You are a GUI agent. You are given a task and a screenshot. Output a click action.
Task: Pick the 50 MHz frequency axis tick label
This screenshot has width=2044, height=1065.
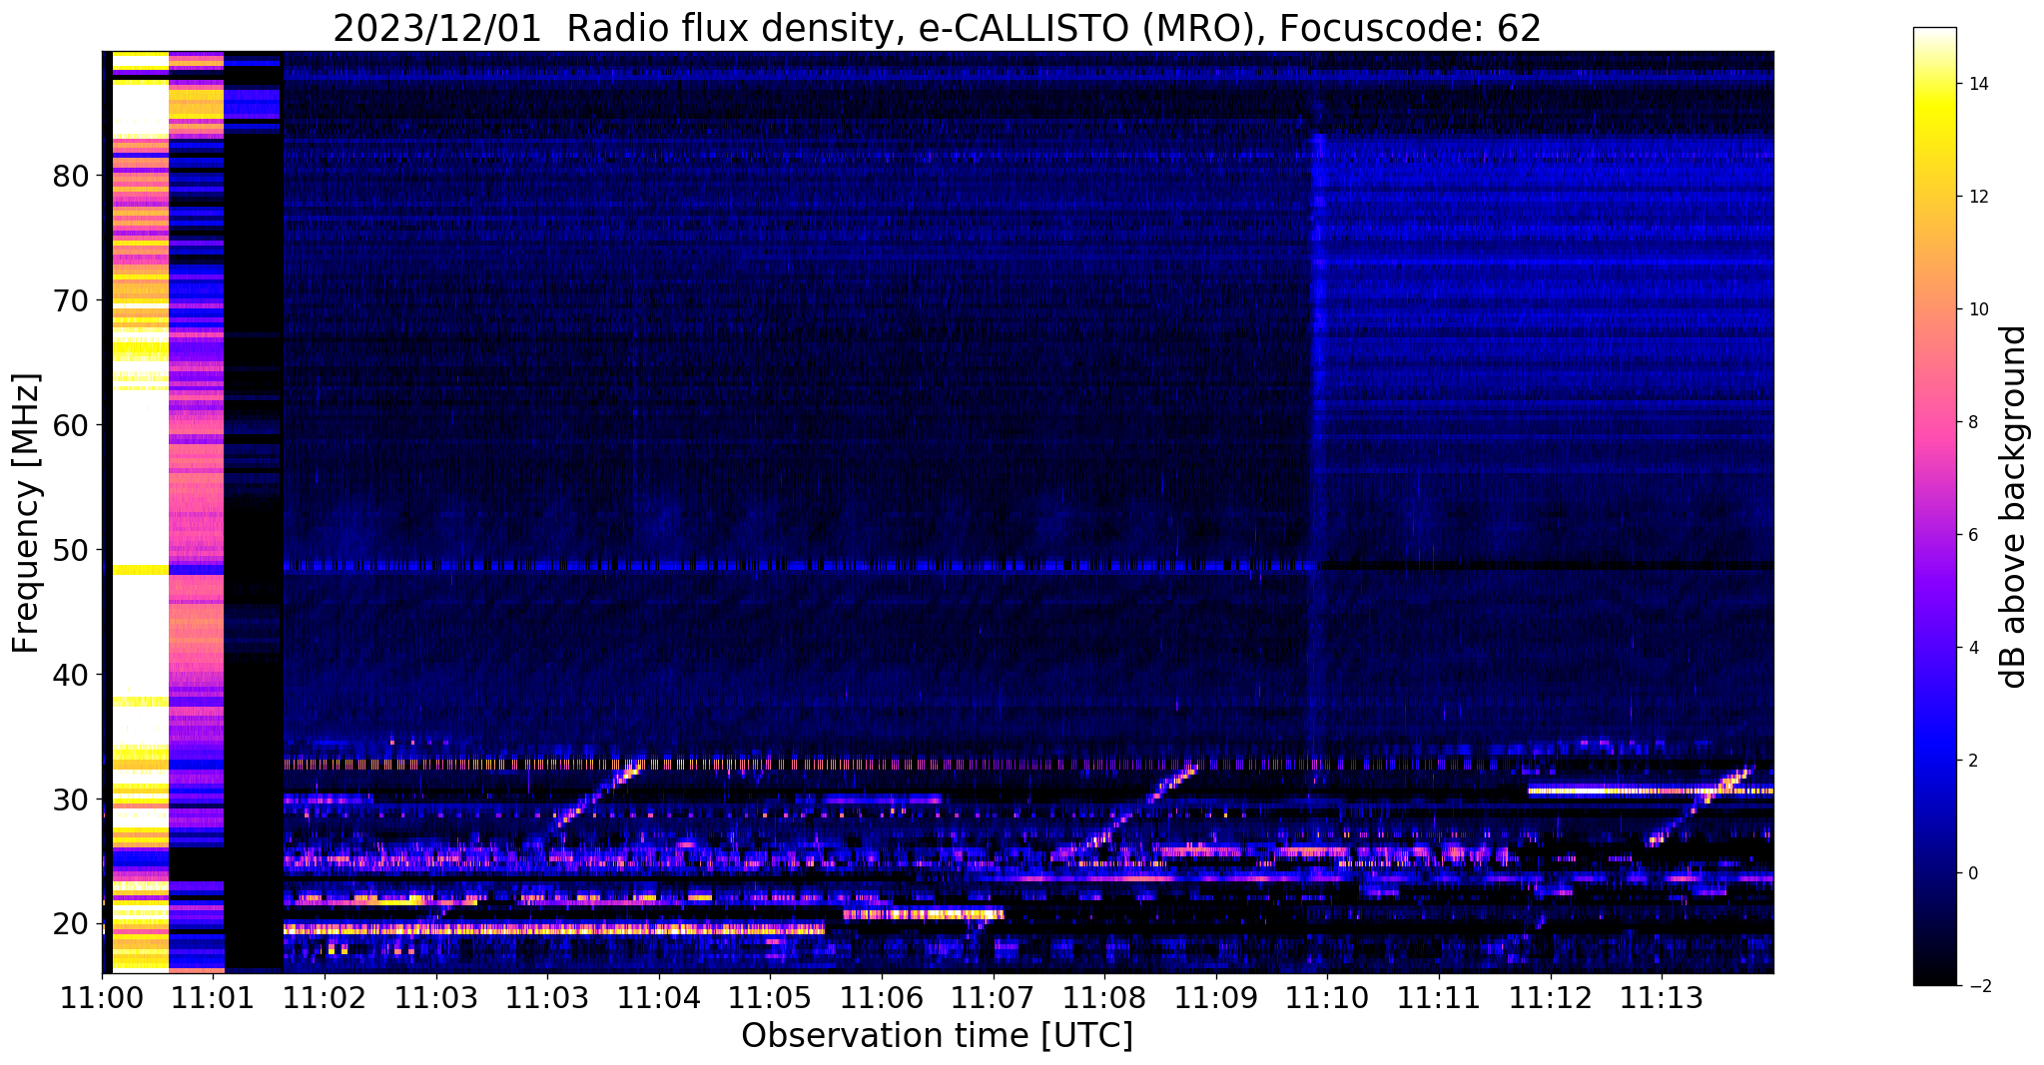(x=71, y=550)
